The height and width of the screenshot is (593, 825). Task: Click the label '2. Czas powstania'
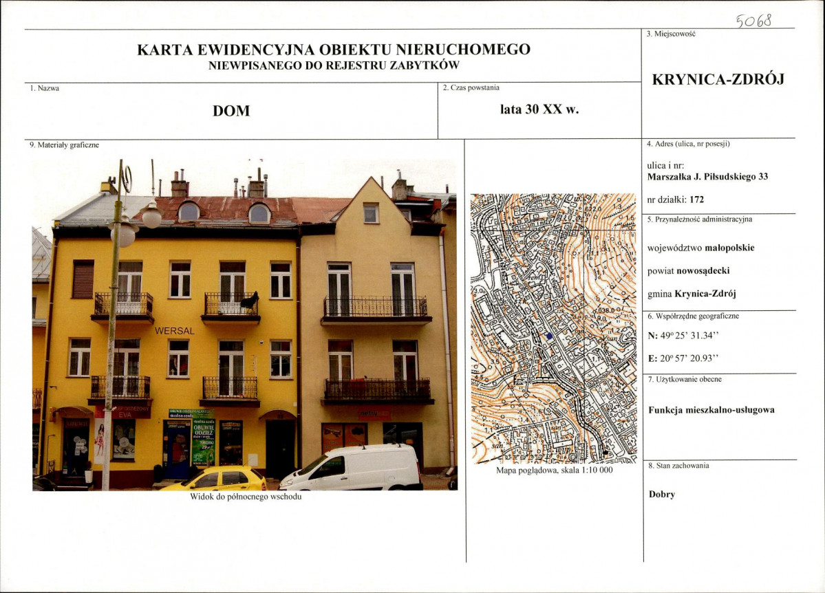471,88
